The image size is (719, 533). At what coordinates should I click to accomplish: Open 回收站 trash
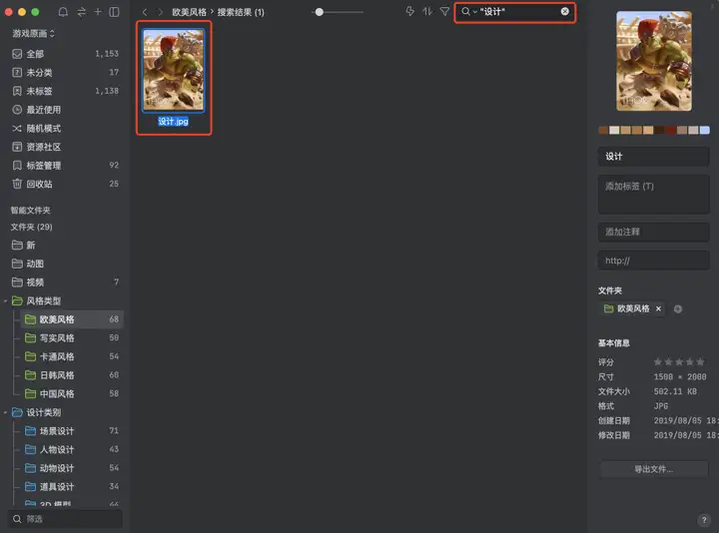coord(66,184)
